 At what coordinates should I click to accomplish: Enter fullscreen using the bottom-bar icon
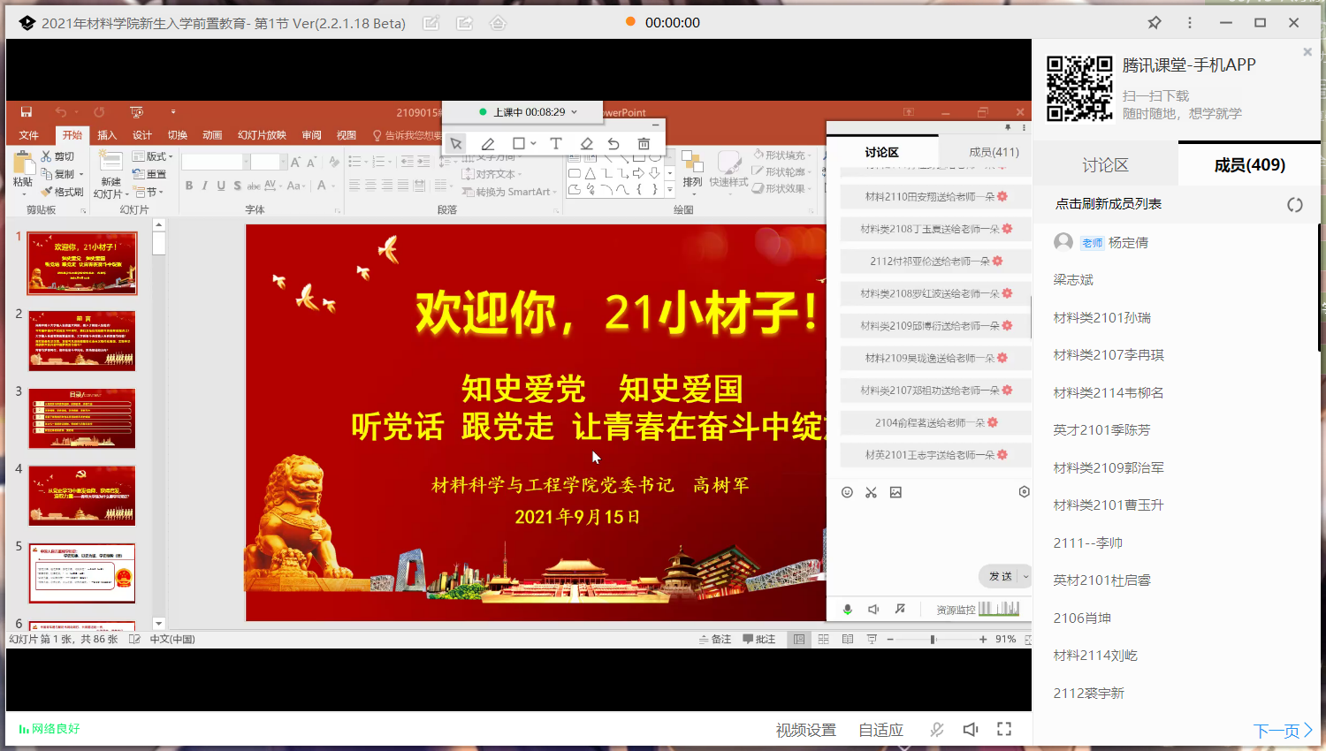1004,729
